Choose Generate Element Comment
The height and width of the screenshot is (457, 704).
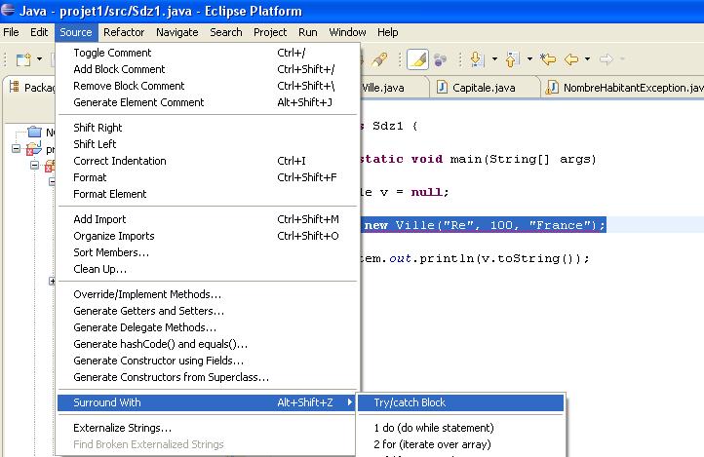pyautogui.click(x=207, y=102)
